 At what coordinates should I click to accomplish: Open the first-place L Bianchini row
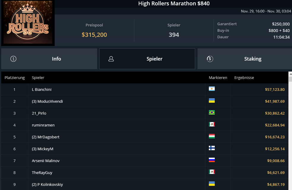[42, 89]
